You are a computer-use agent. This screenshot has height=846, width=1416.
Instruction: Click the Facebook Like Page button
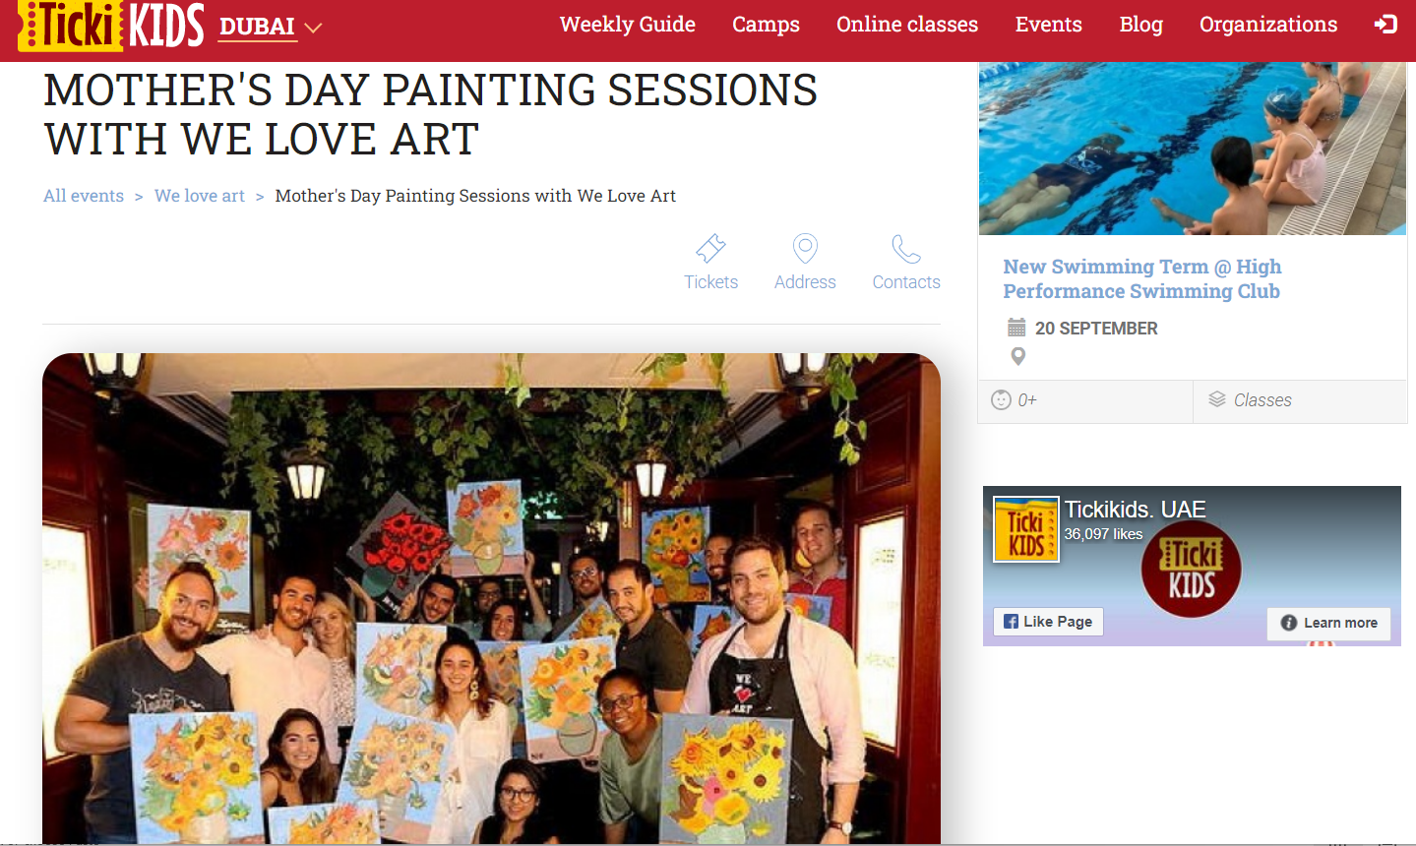click(1048, 622)
